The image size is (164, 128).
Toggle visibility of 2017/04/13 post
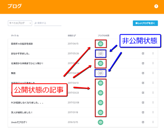click(101, 83)
